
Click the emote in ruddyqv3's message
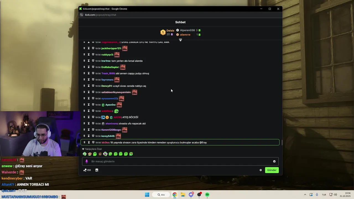click(117, 54)
